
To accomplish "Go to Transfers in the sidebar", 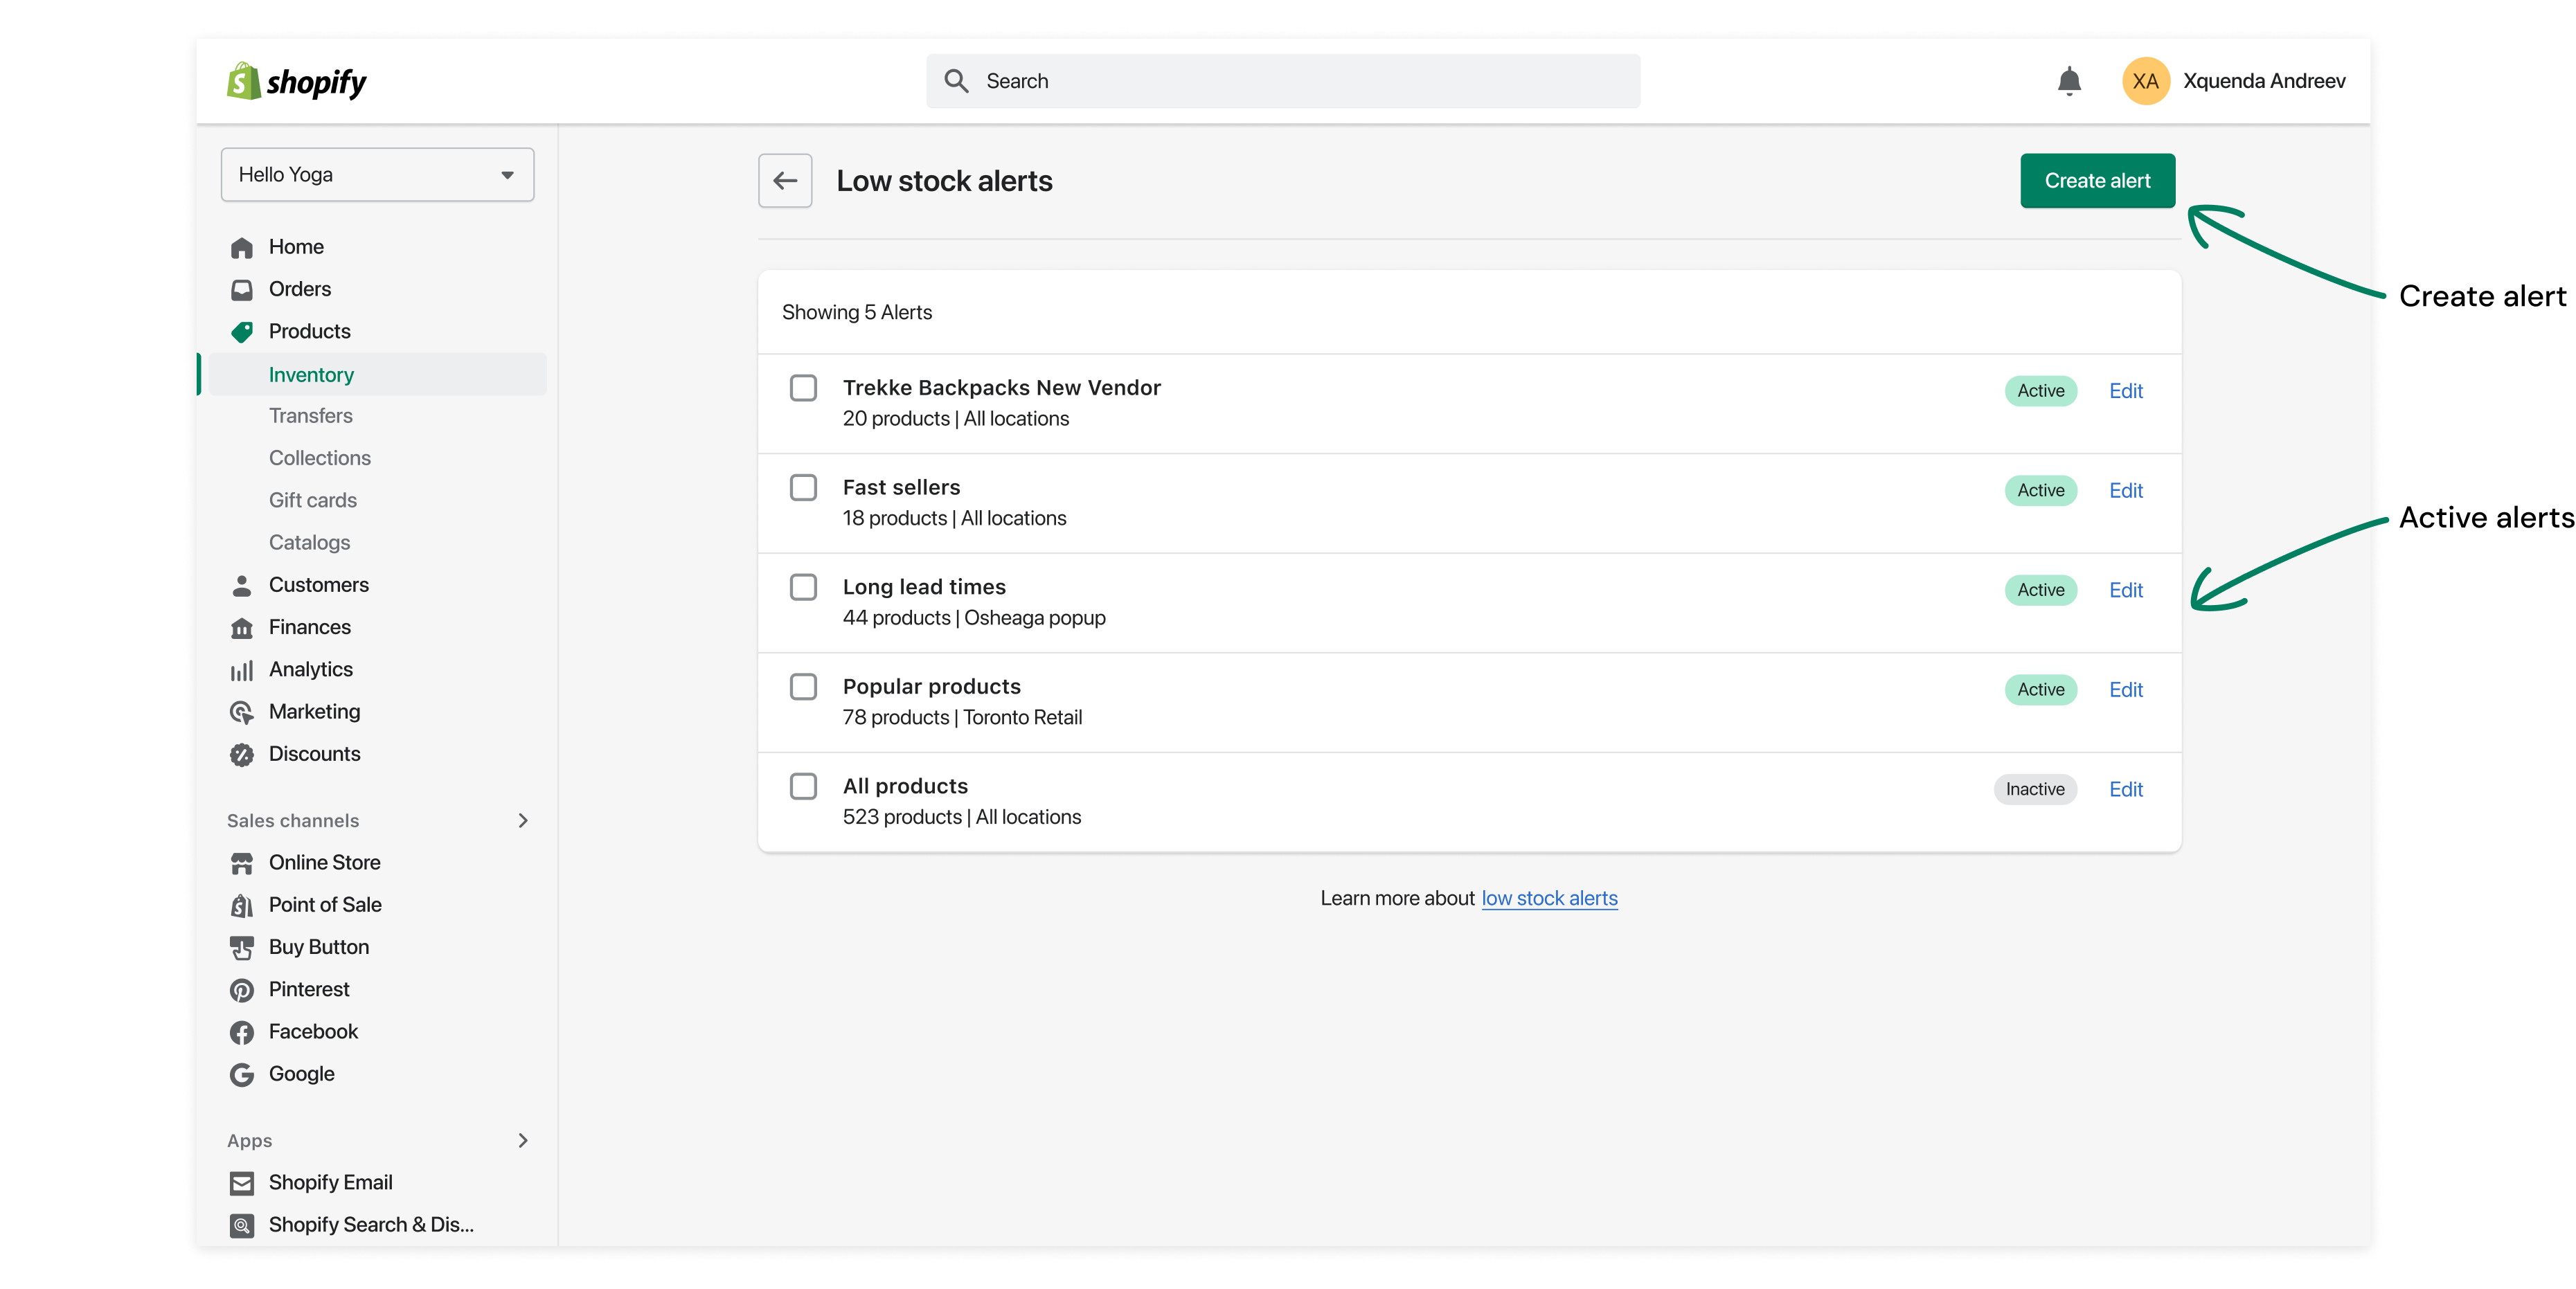I will (310, 416).
